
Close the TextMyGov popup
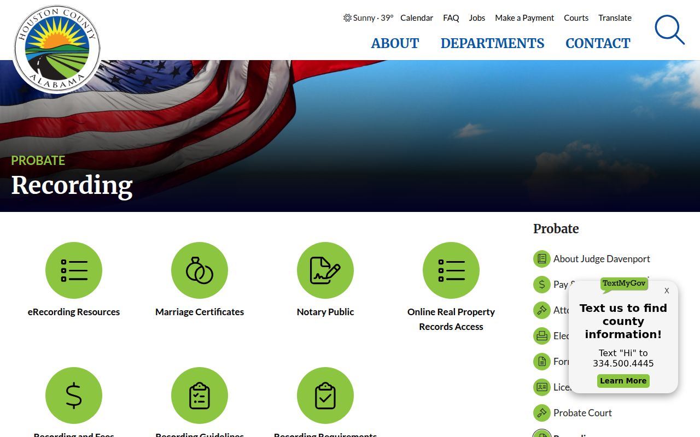(x=667, y=291)
